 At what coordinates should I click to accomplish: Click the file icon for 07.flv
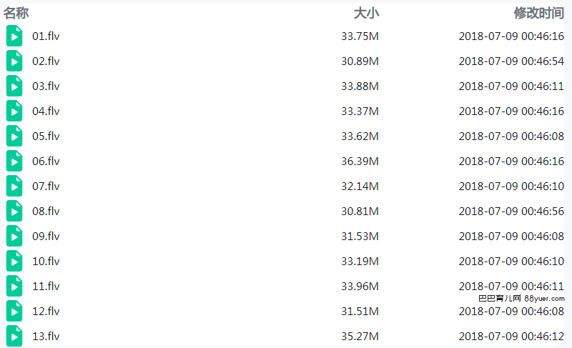[14, 186]
